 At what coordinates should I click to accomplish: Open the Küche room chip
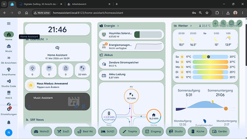[x=197, y=131]
